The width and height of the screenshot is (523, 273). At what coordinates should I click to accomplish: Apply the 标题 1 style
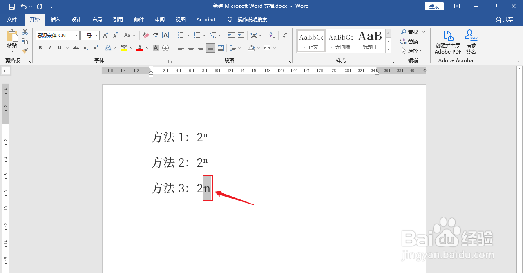tap(370, 41)
